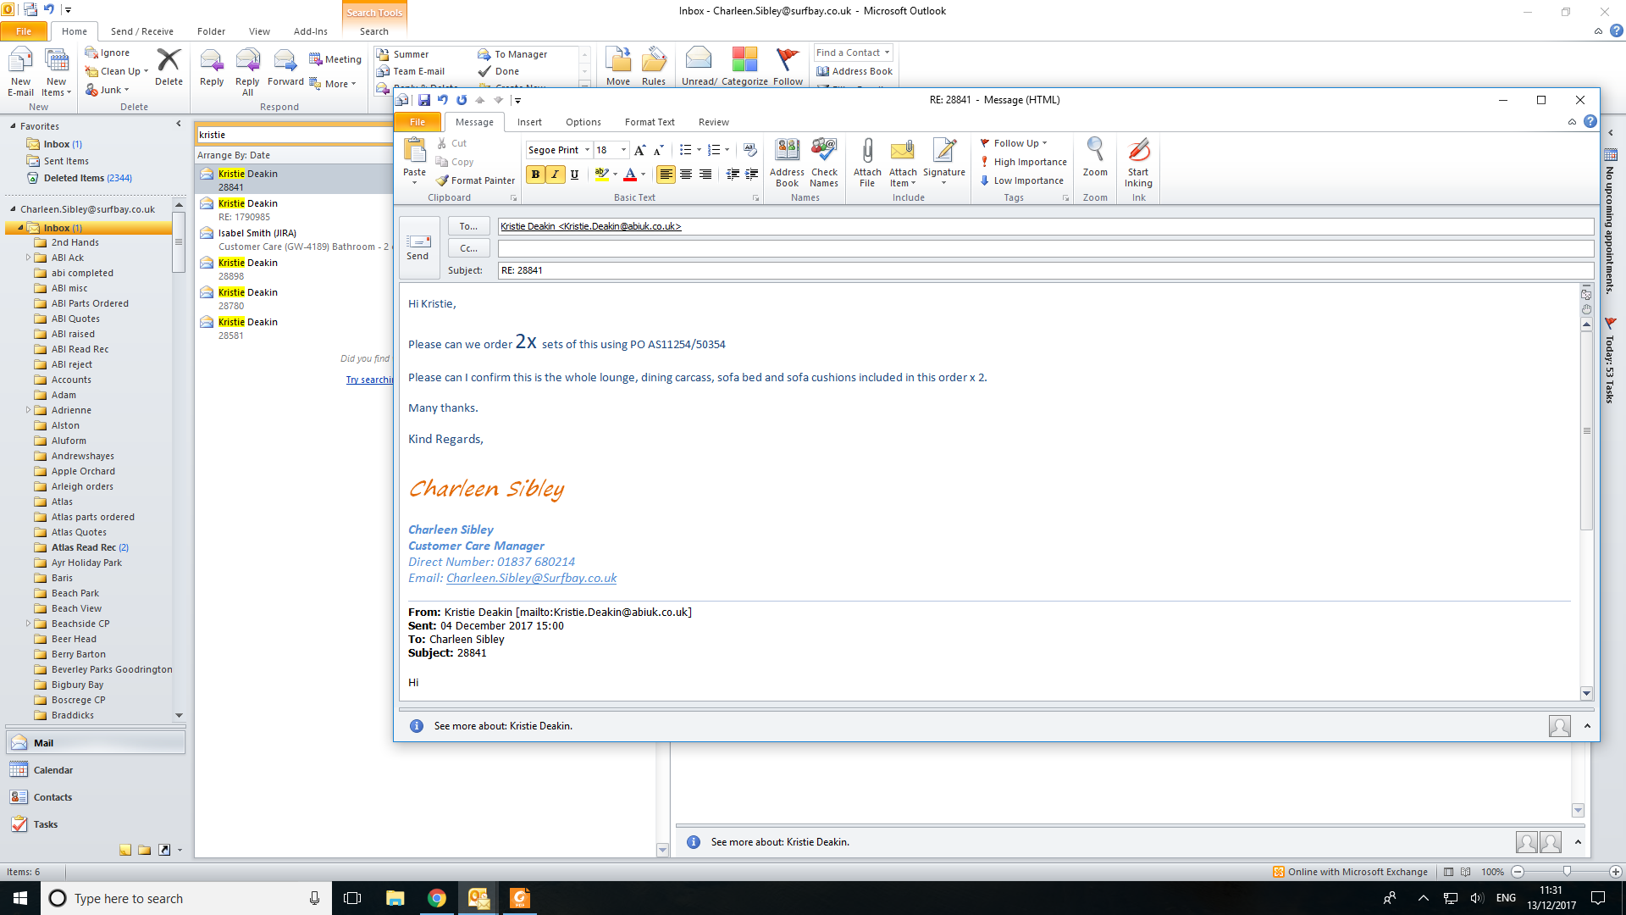This screenshot has height=915, width=1626.
Task: Click the Attach File paperclip icon
Action: coord(867,161)
